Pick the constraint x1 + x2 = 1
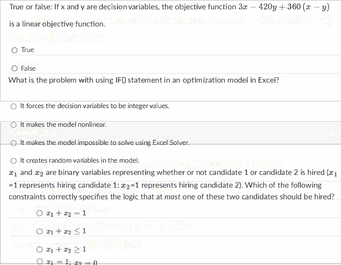 click(x=40, y=213)
